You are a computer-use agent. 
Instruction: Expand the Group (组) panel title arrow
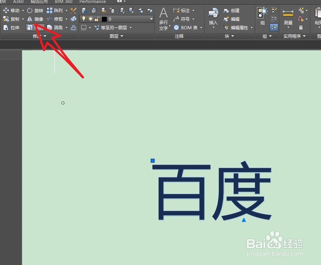point(270,36)
